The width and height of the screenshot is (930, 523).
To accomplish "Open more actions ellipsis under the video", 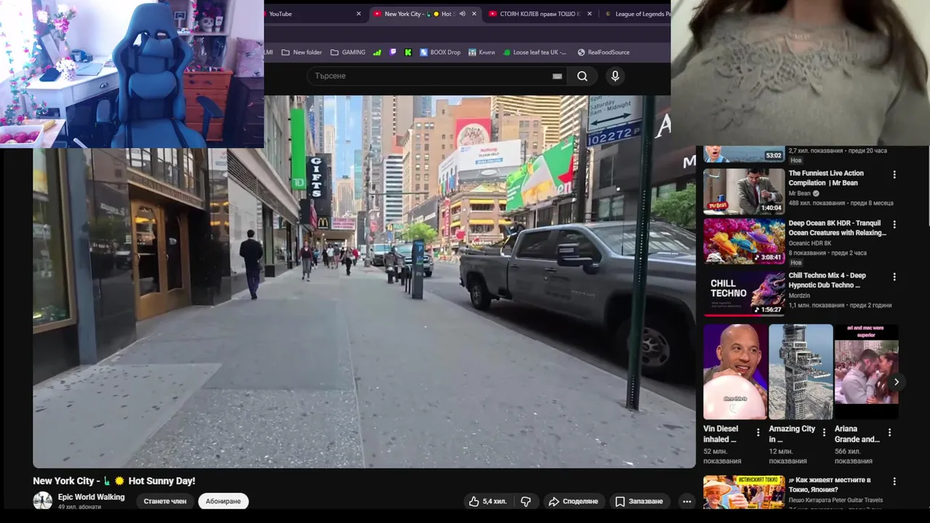I will coord(687,501).
